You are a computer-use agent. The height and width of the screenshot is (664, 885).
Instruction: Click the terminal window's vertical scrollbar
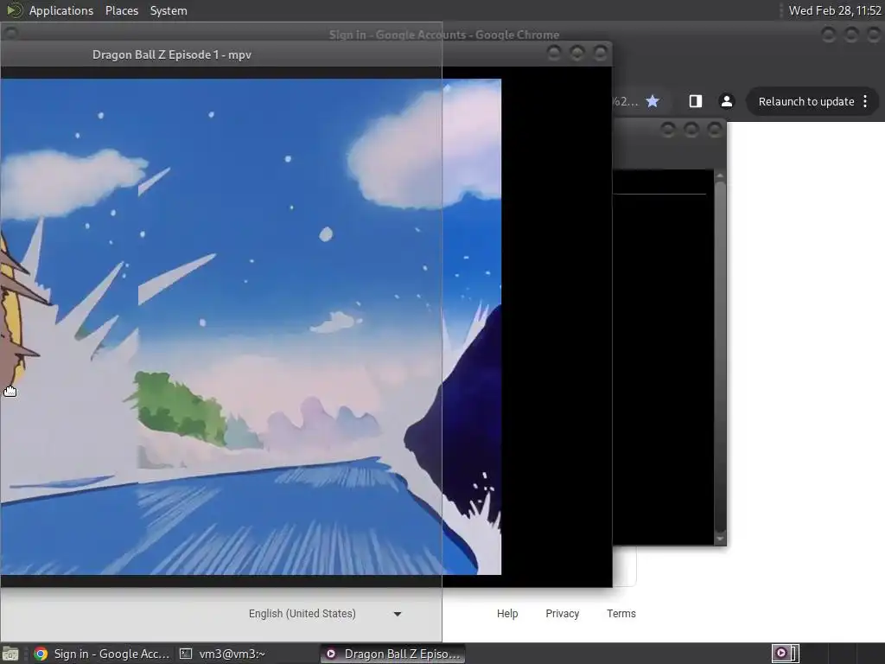(720, 357)
